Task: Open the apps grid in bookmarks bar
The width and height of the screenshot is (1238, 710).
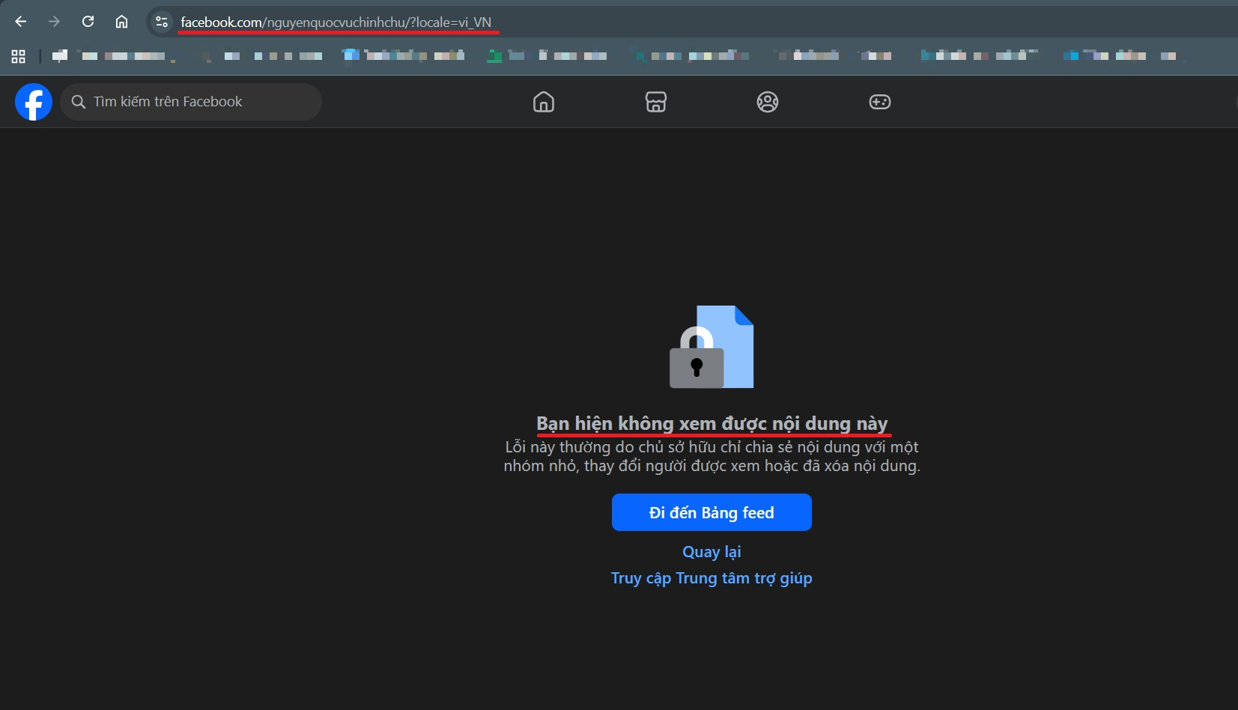Action: point(19,56)
